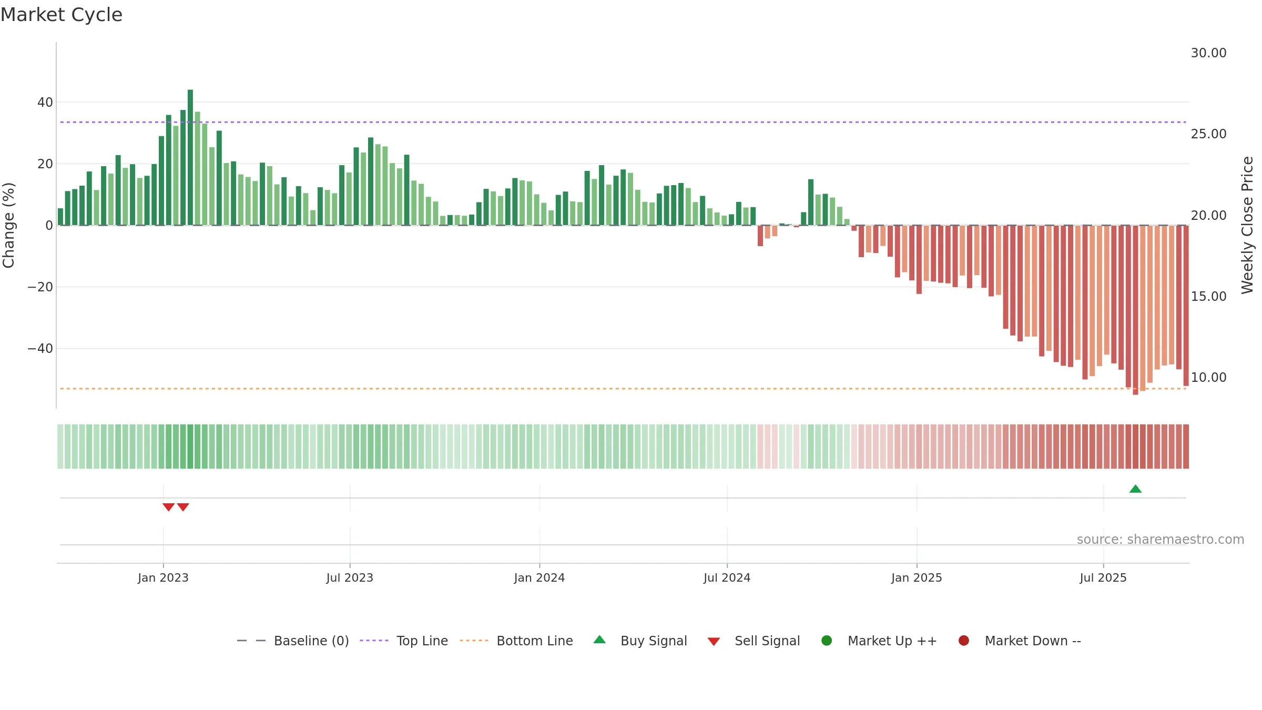Click the Market Cycle chart title

click(x=62, y=15)
